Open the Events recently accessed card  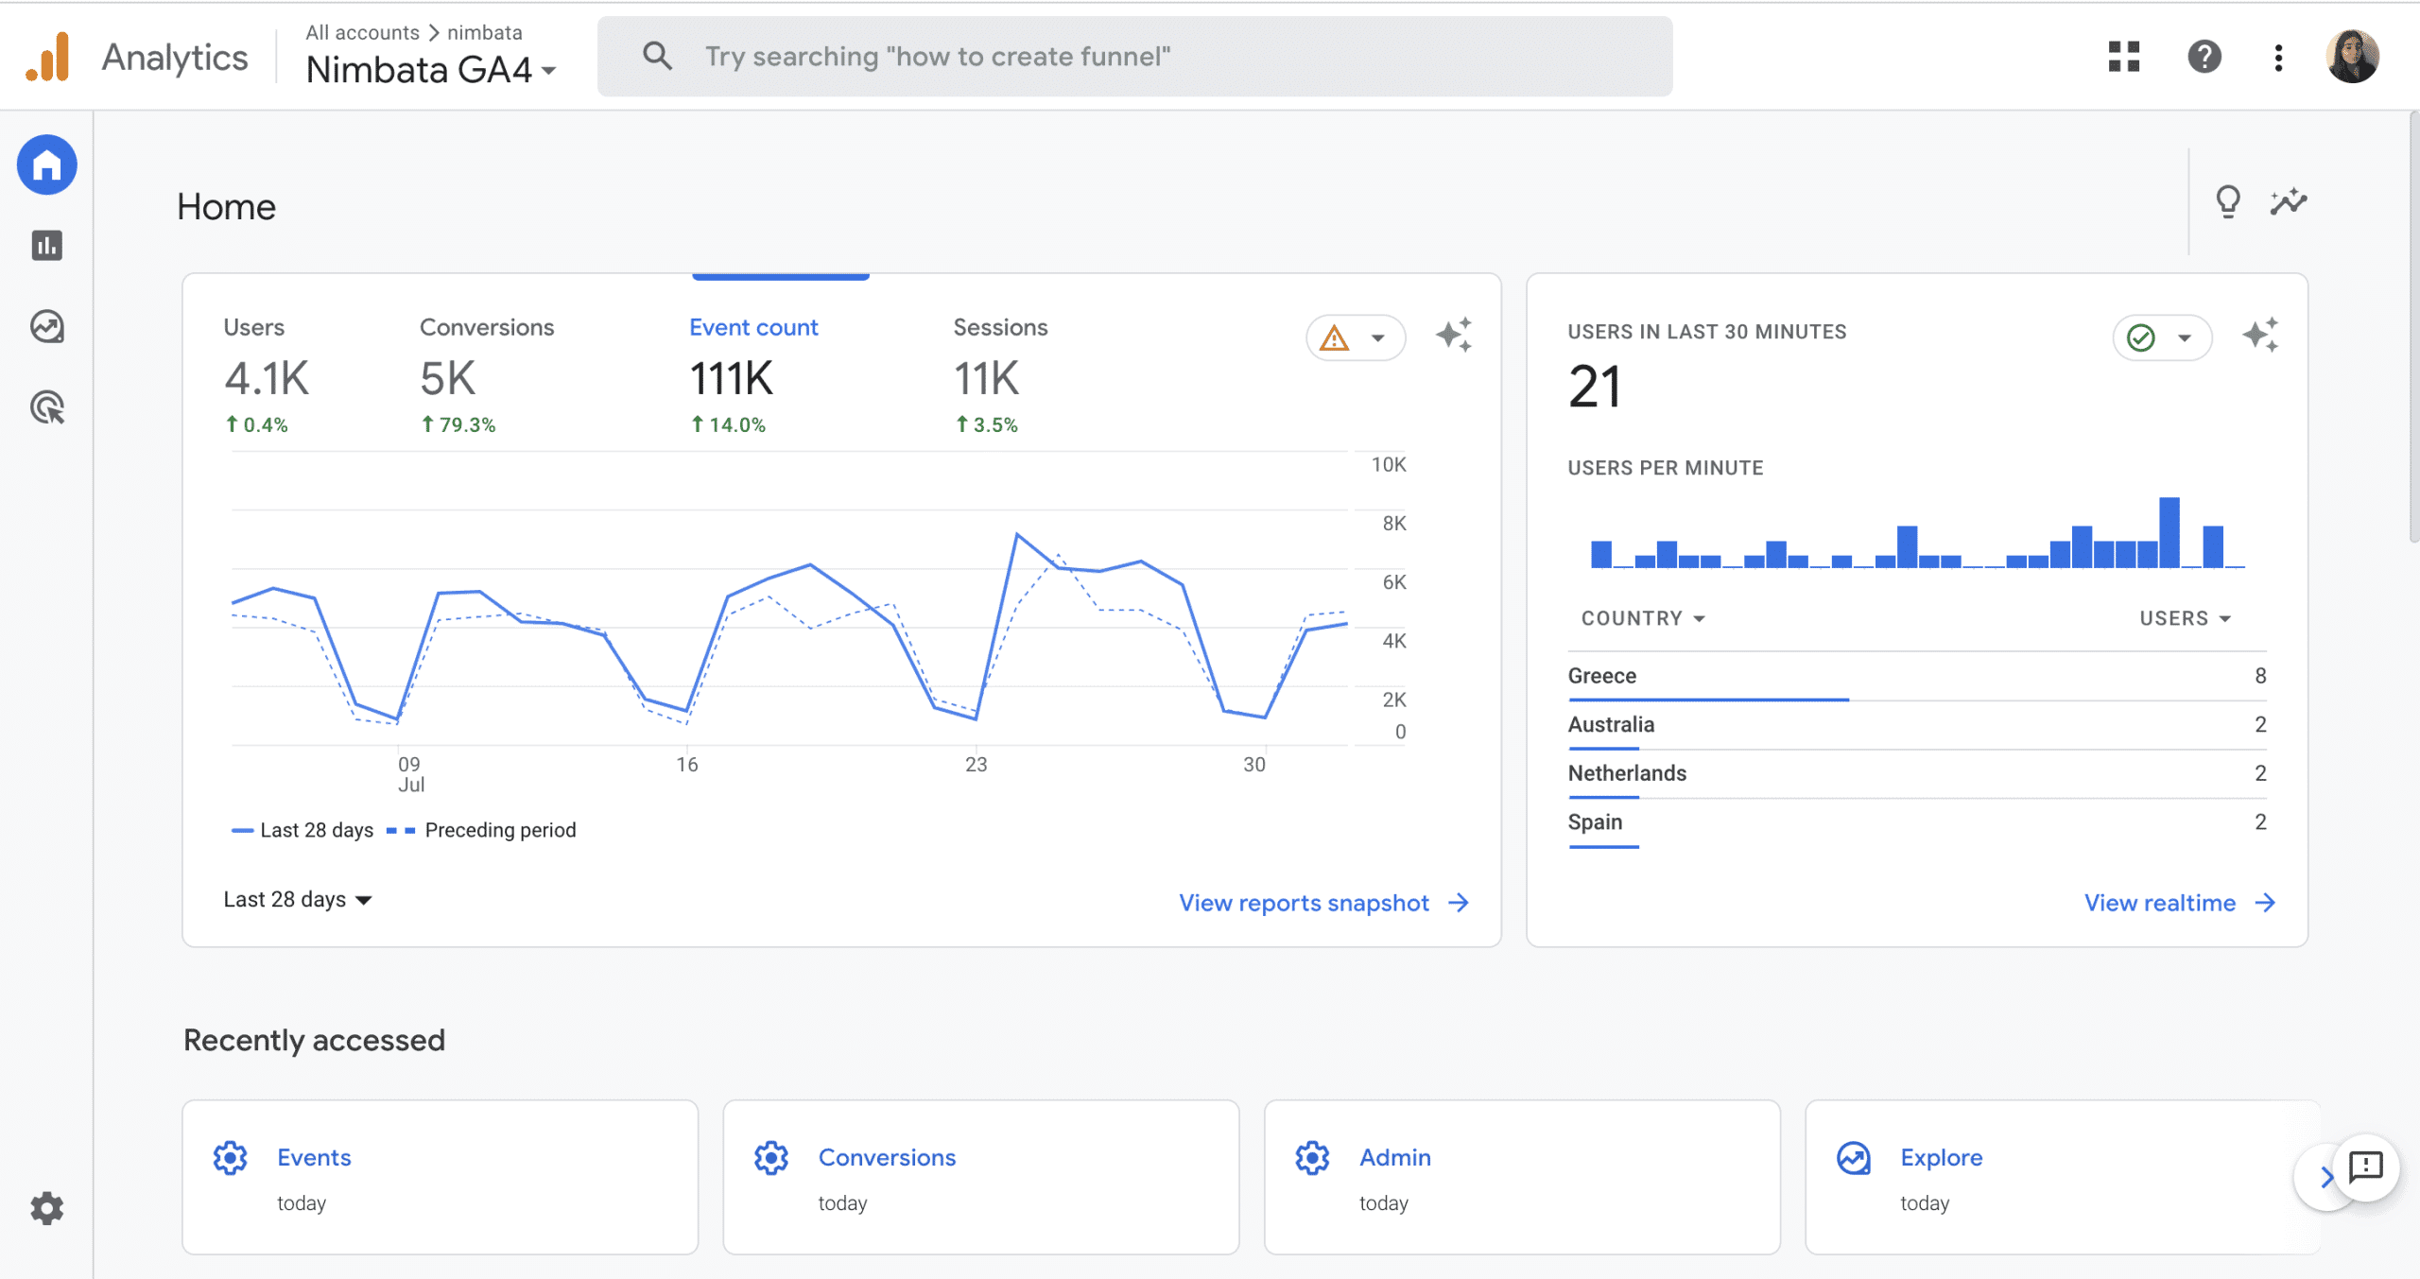441,1177
